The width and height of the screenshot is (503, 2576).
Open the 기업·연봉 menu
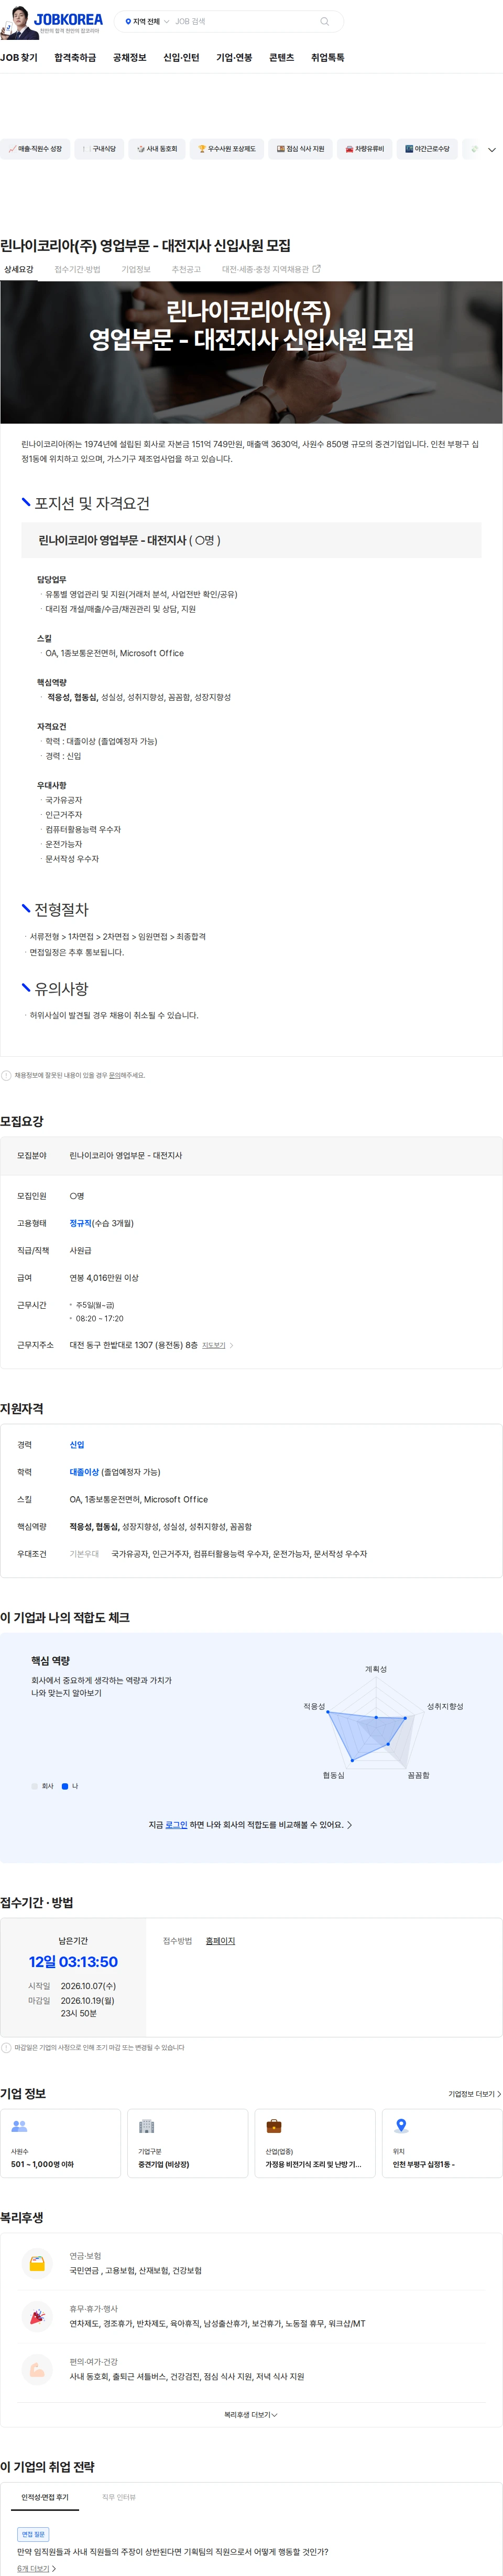tap(235, 58)
